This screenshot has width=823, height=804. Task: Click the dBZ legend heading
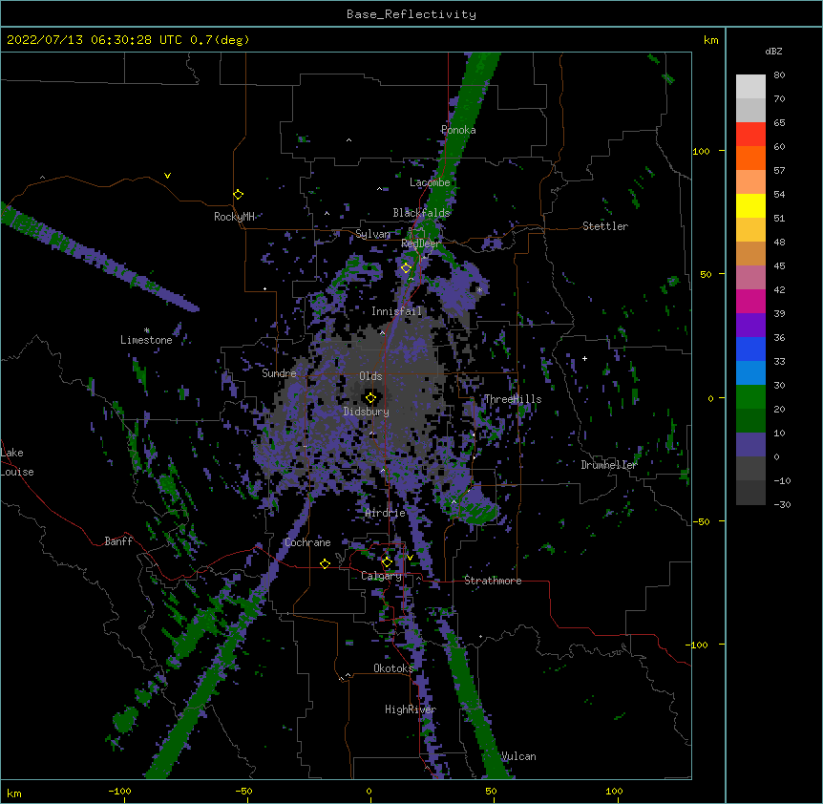[x=773, y=52]
